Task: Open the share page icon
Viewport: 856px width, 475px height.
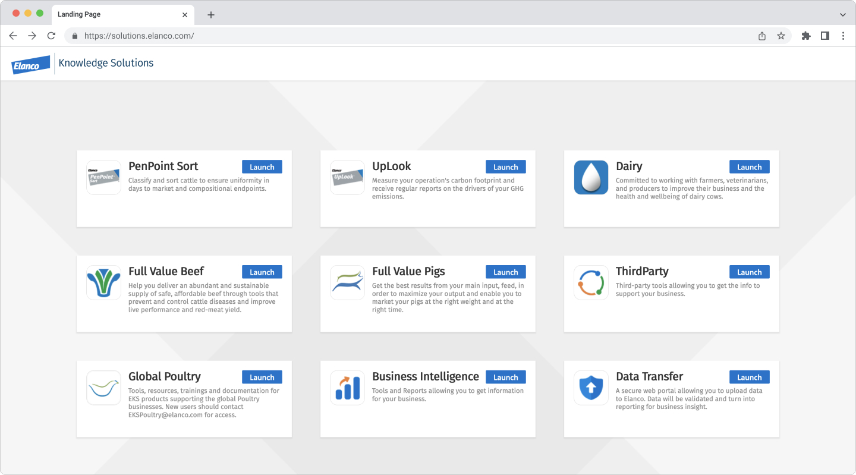Action: [x=762, y=36]
